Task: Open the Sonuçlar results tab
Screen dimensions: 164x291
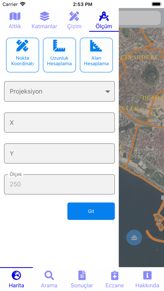Action: pyautogui.click(x=82, y=279)
